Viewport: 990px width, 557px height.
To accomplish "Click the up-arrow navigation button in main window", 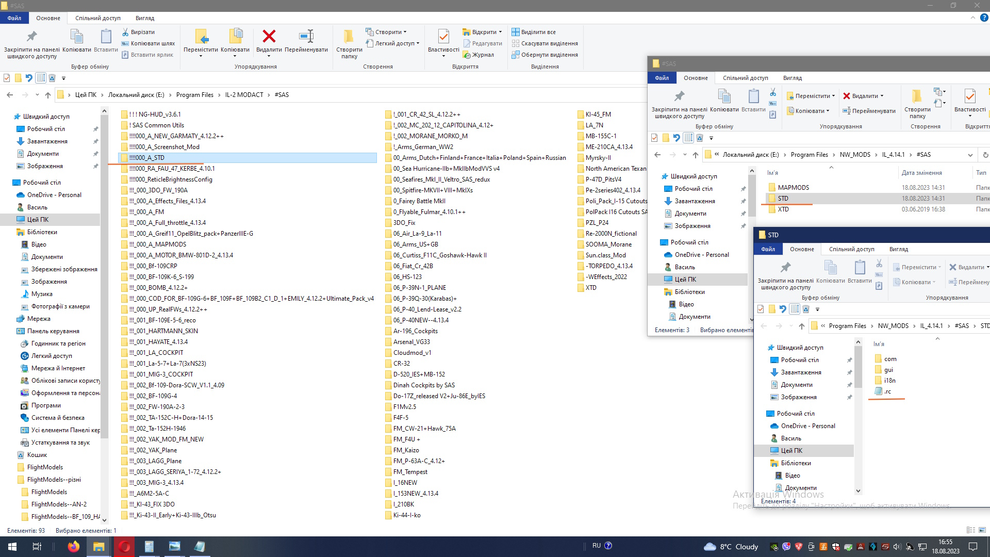I will click(48, 95).
